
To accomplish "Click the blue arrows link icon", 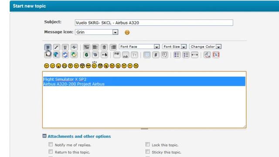I will (x=65, y=55).
